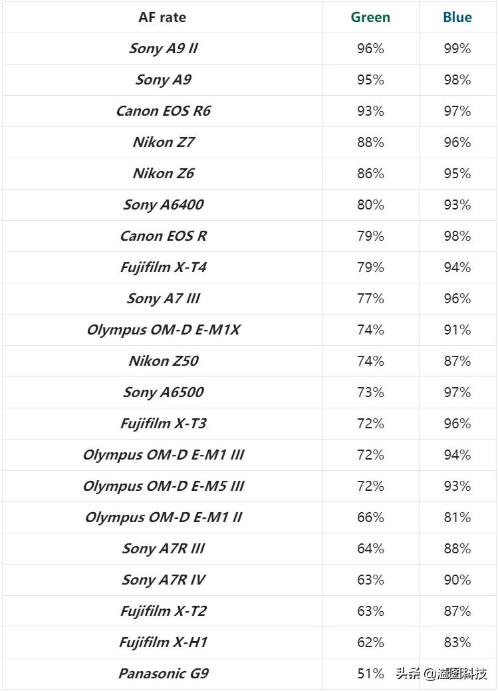Screen dimensions: 498x691
Task: Select the 88% Green value for Nikon Z7
Action: coord(370,142)
